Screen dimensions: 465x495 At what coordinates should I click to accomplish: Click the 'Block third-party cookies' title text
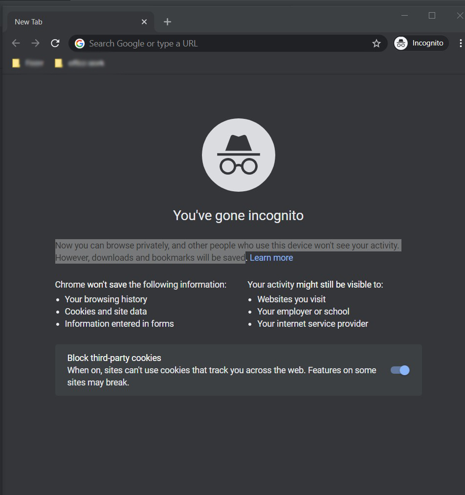(x=114, y=358)
